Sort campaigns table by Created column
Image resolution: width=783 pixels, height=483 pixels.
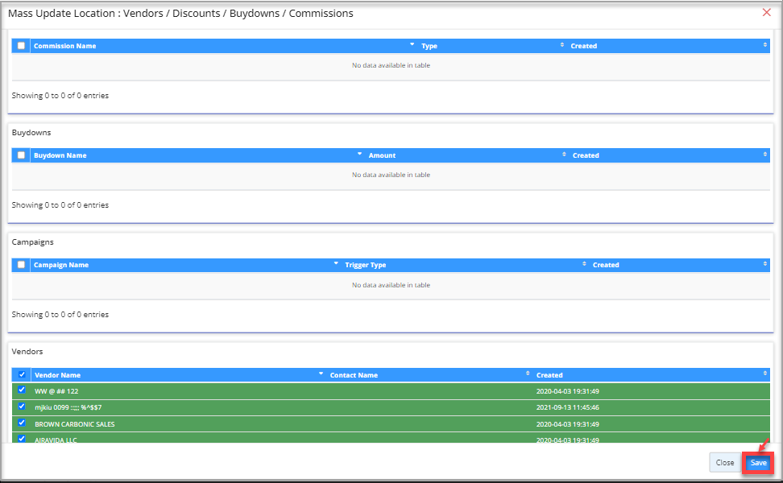pyautogui.click(x=680, y=265)
